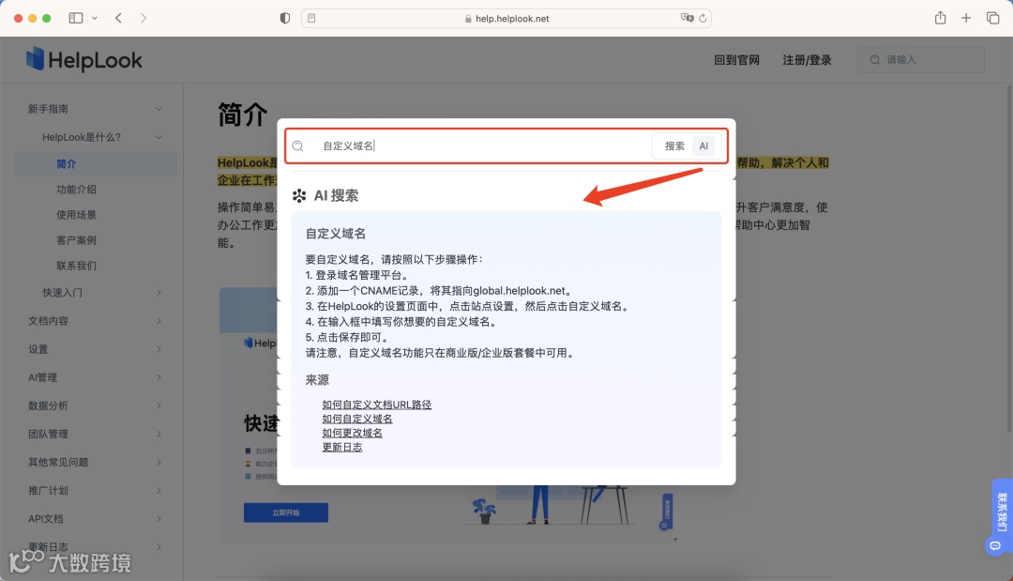Switch to the AI mode toggle
The height and width of the screenshot is (581, 1013).
point(703,146)
